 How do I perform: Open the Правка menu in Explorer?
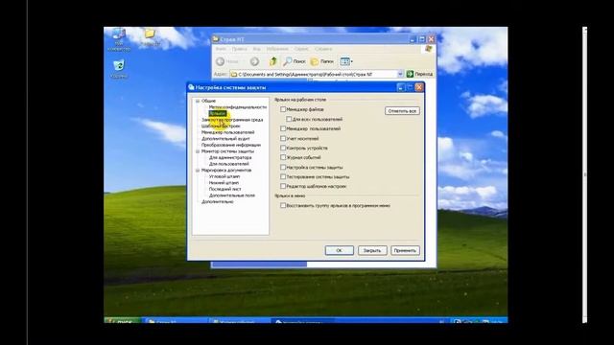pos(239,49)
